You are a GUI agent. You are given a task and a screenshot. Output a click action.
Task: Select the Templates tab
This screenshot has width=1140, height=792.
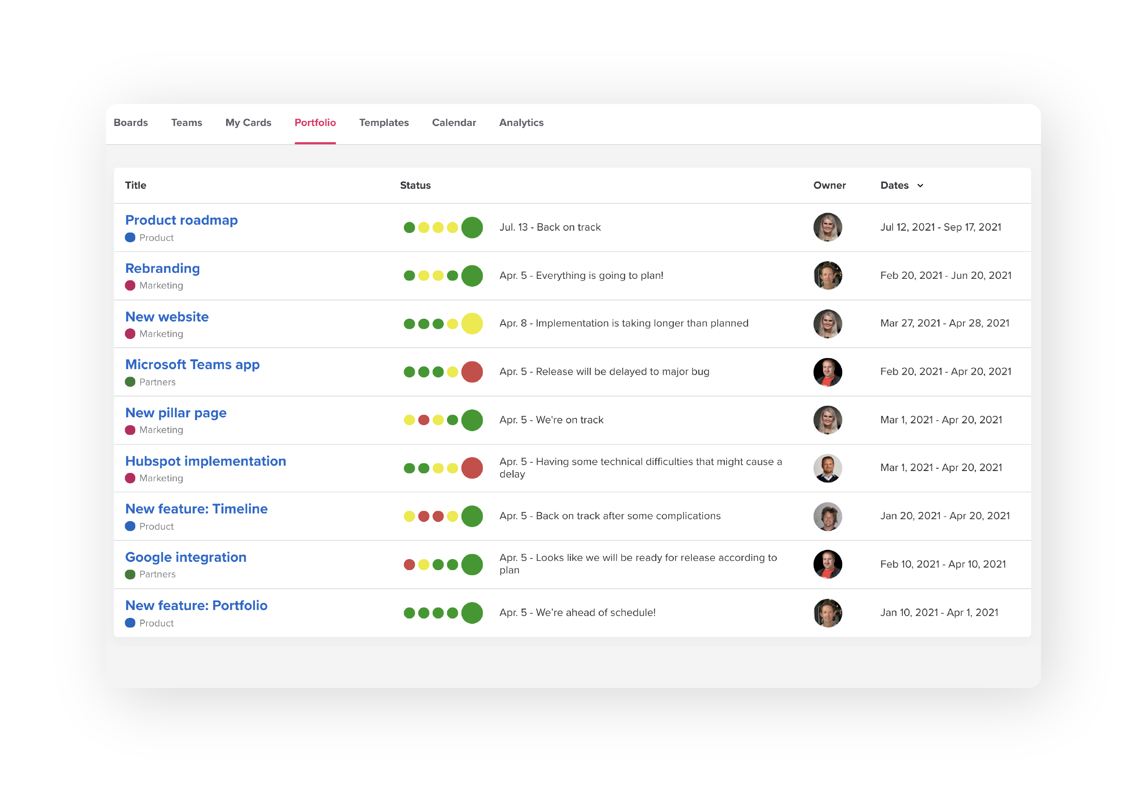[384, 123]
